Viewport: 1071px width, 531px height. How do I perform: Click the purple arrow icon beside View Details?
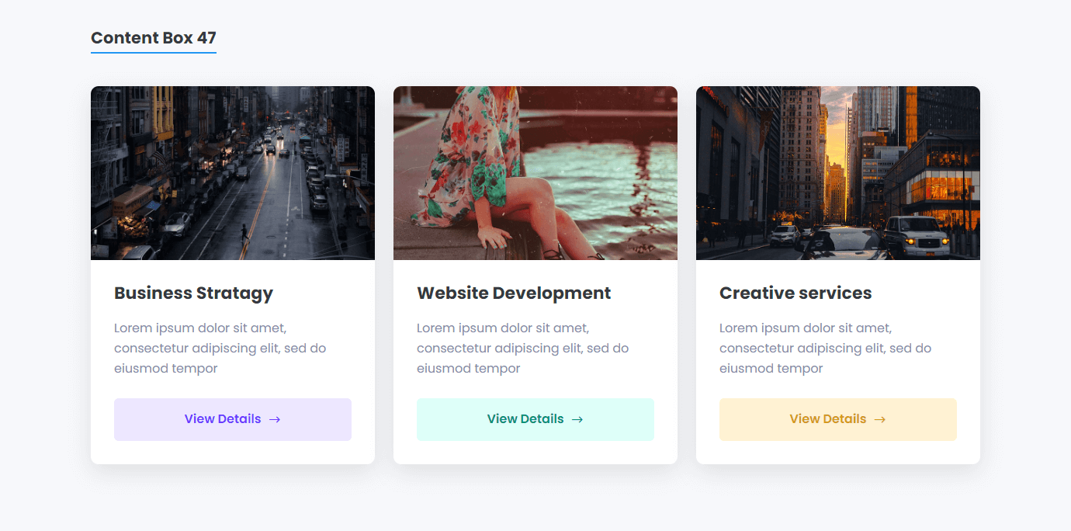(x=275, y=419)
